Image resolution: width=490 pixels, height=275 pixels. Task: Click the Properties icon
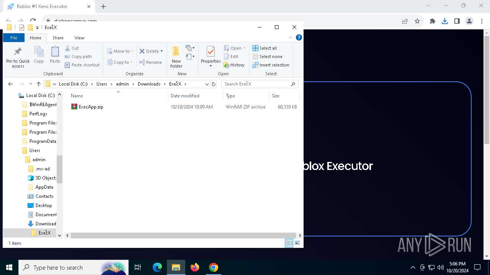click(x=211, y=52)
